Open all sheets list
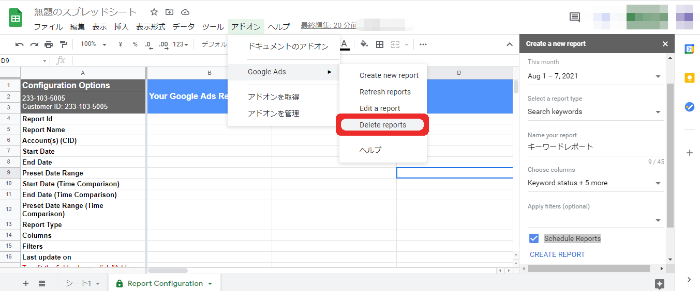Viewport: 700px width, 291px height. (x=42, y=283)
